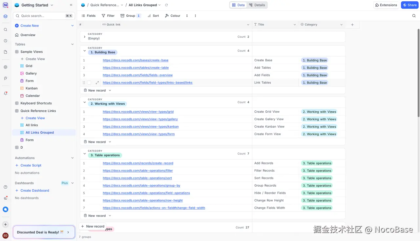
Task: Expand the Create New chevron
Action: [73, 26]
